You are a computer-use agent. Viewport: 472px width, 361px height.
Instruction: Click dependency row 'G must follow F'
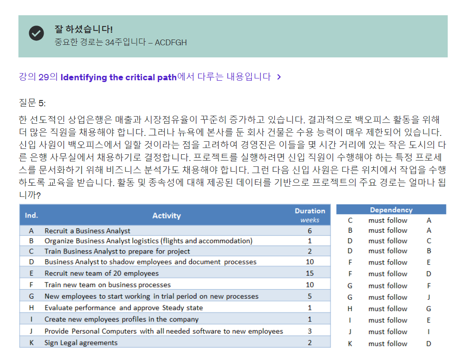[390, 286]
